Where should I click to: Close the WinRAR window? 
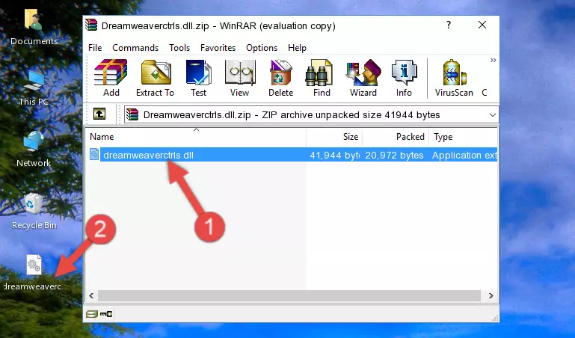click(x=482, y=25)
